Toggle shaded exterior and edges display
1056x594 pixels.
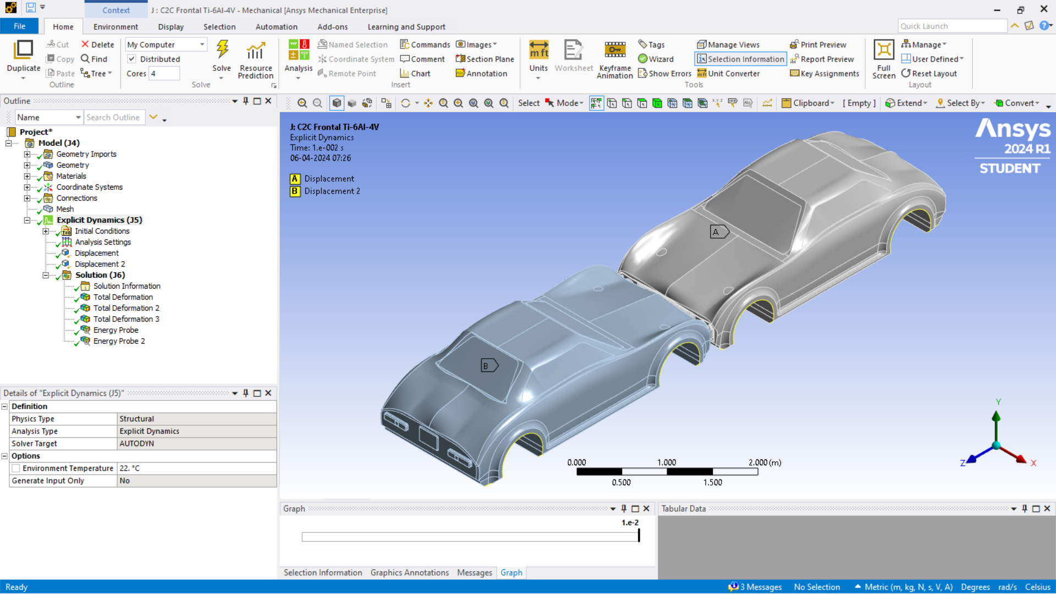tap(337, 103)
